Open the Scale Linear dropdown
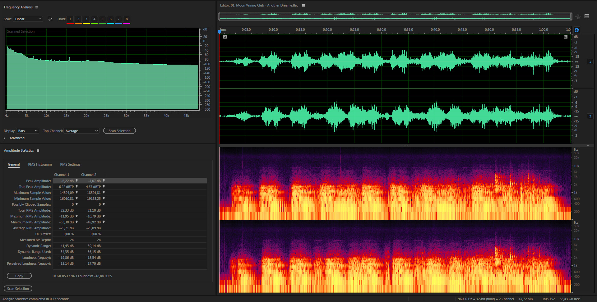Screen dimensions: 597x302 [28, 19]
